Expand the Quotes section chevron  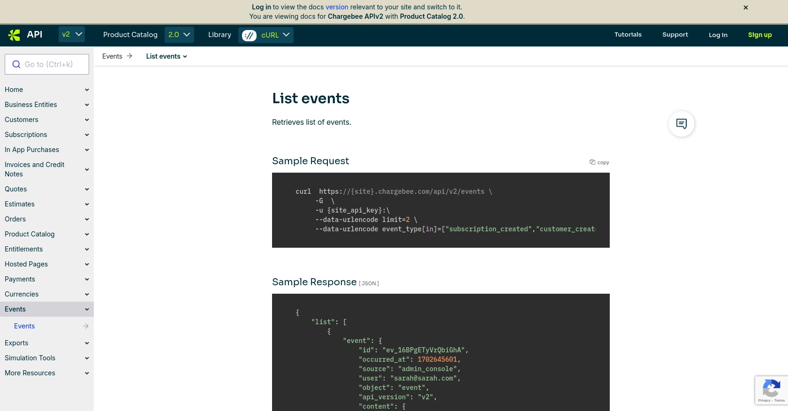coord(87,189)
